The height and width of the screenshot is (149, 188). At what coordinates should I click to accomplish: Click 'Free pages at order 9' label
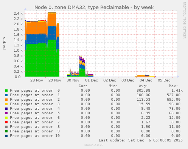point(35,131)
